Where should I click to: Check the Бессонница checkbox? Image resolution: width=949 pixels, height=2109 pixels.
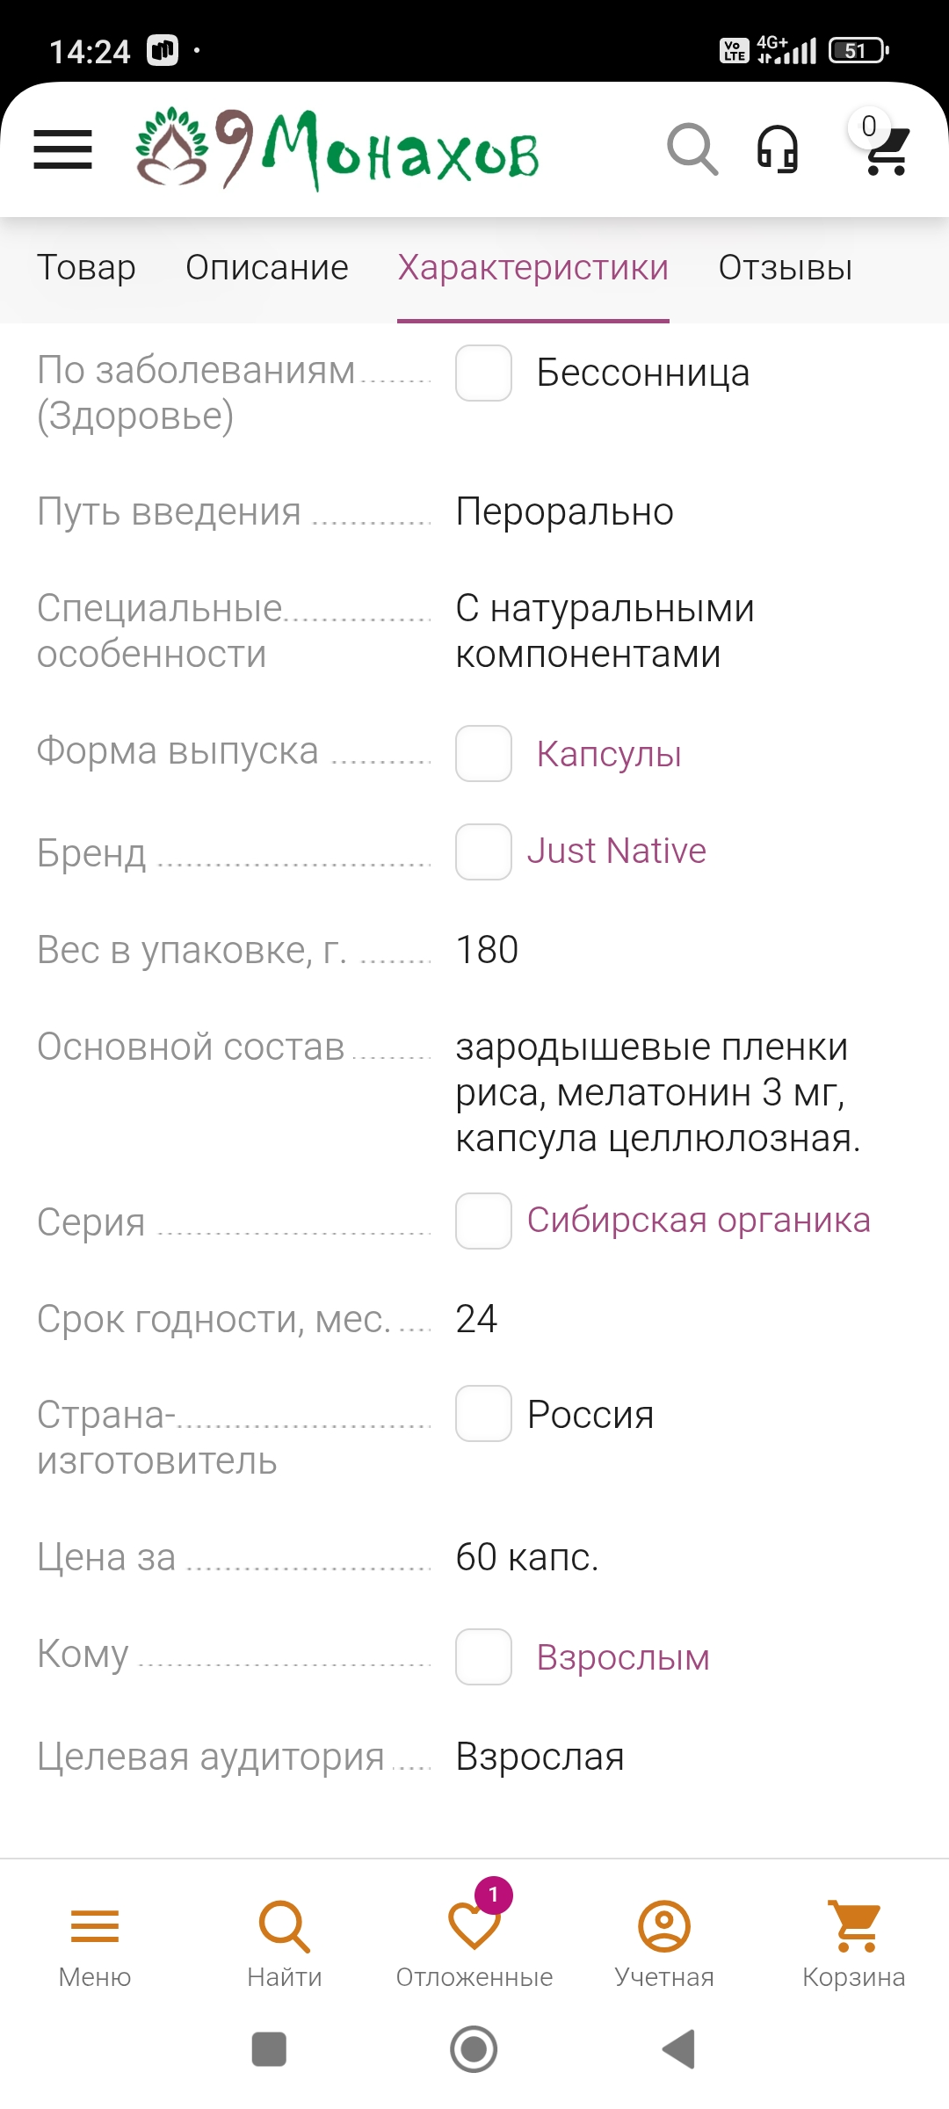[483, 373]
